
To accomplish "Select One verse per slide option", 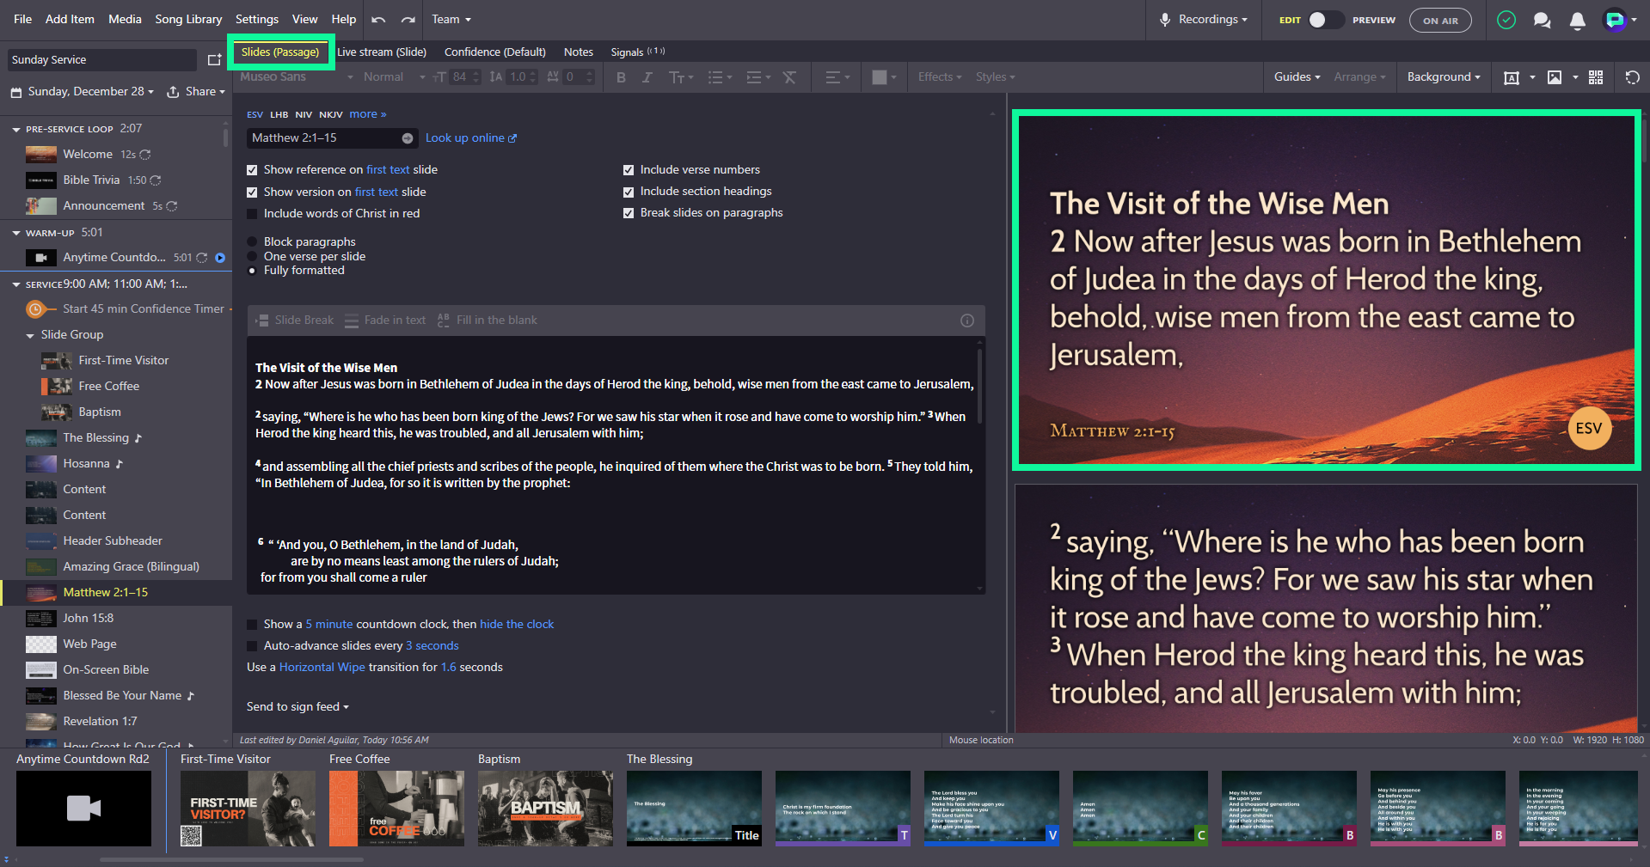I will (252, 256).
